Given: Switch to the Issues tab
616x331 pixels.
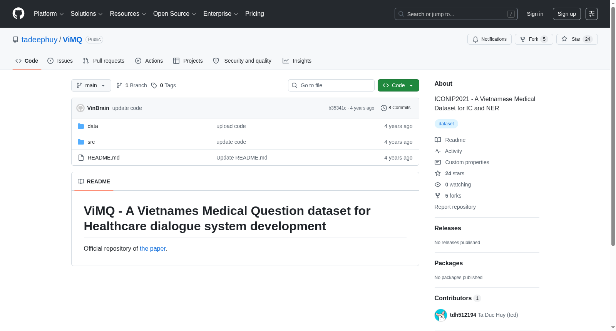Looking at the screenshot, I should (x=60, y=61).
